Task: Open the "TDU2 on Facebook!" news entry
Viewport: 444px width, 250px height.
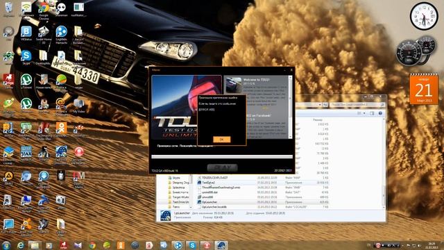Action: 258,116
